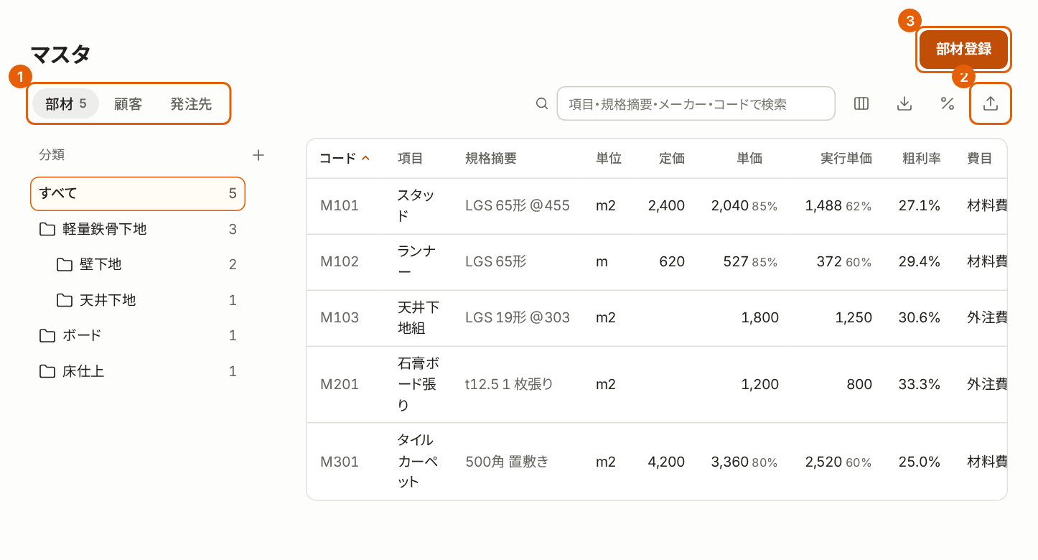This screenshot has width=1038, height=560.
Task: Switch to the 部材 tab
Action: (66, 104)
